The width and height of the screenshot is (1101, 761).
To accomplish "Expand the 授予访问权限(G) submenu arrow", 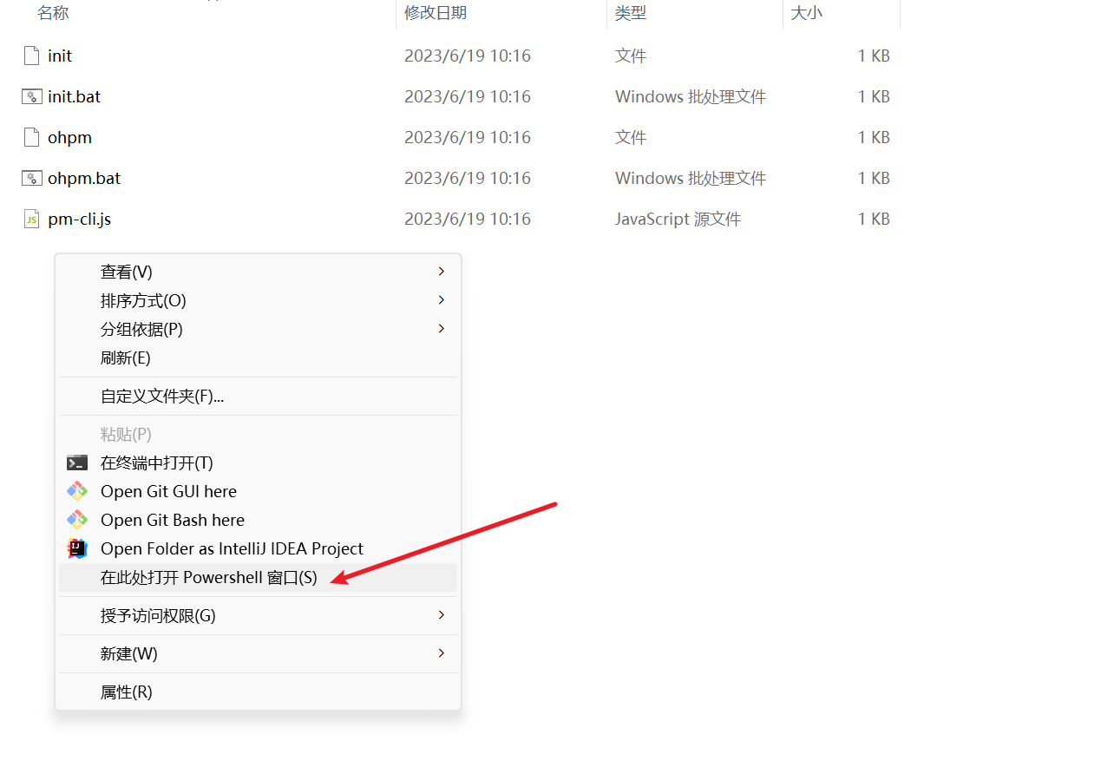I will point(441,615).
